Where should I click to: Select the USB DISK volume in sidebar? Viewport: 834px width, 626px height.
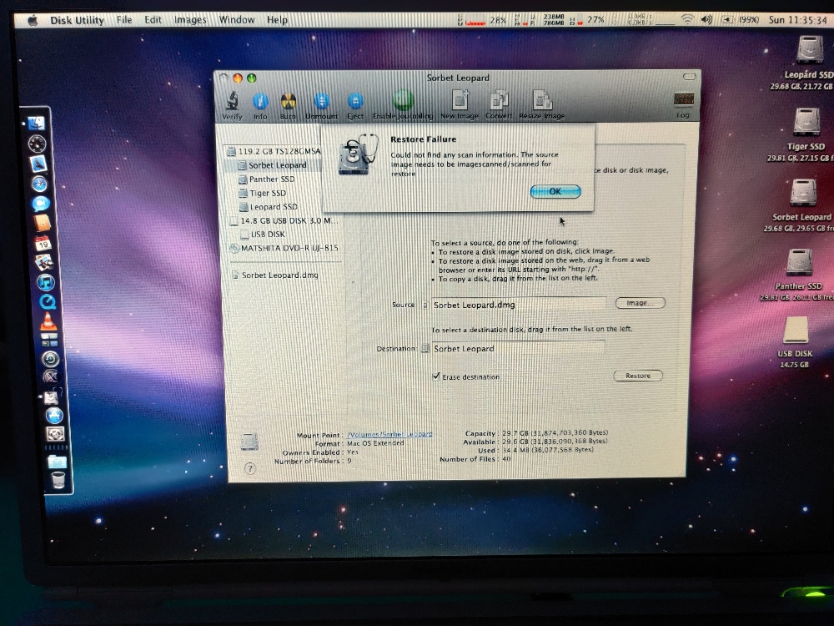point(263,235)
